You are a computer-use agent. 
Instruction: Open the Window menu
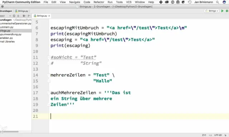(140, 2)
